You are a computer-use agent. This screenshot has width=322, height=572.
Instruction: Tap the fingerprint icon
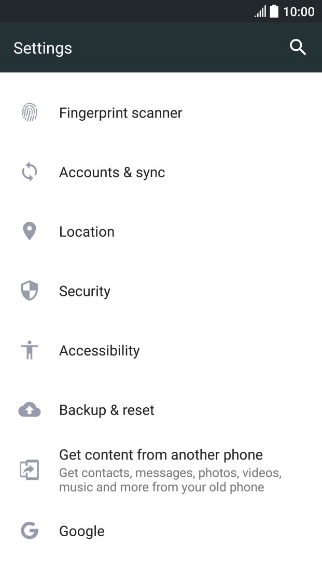[30, 112]
